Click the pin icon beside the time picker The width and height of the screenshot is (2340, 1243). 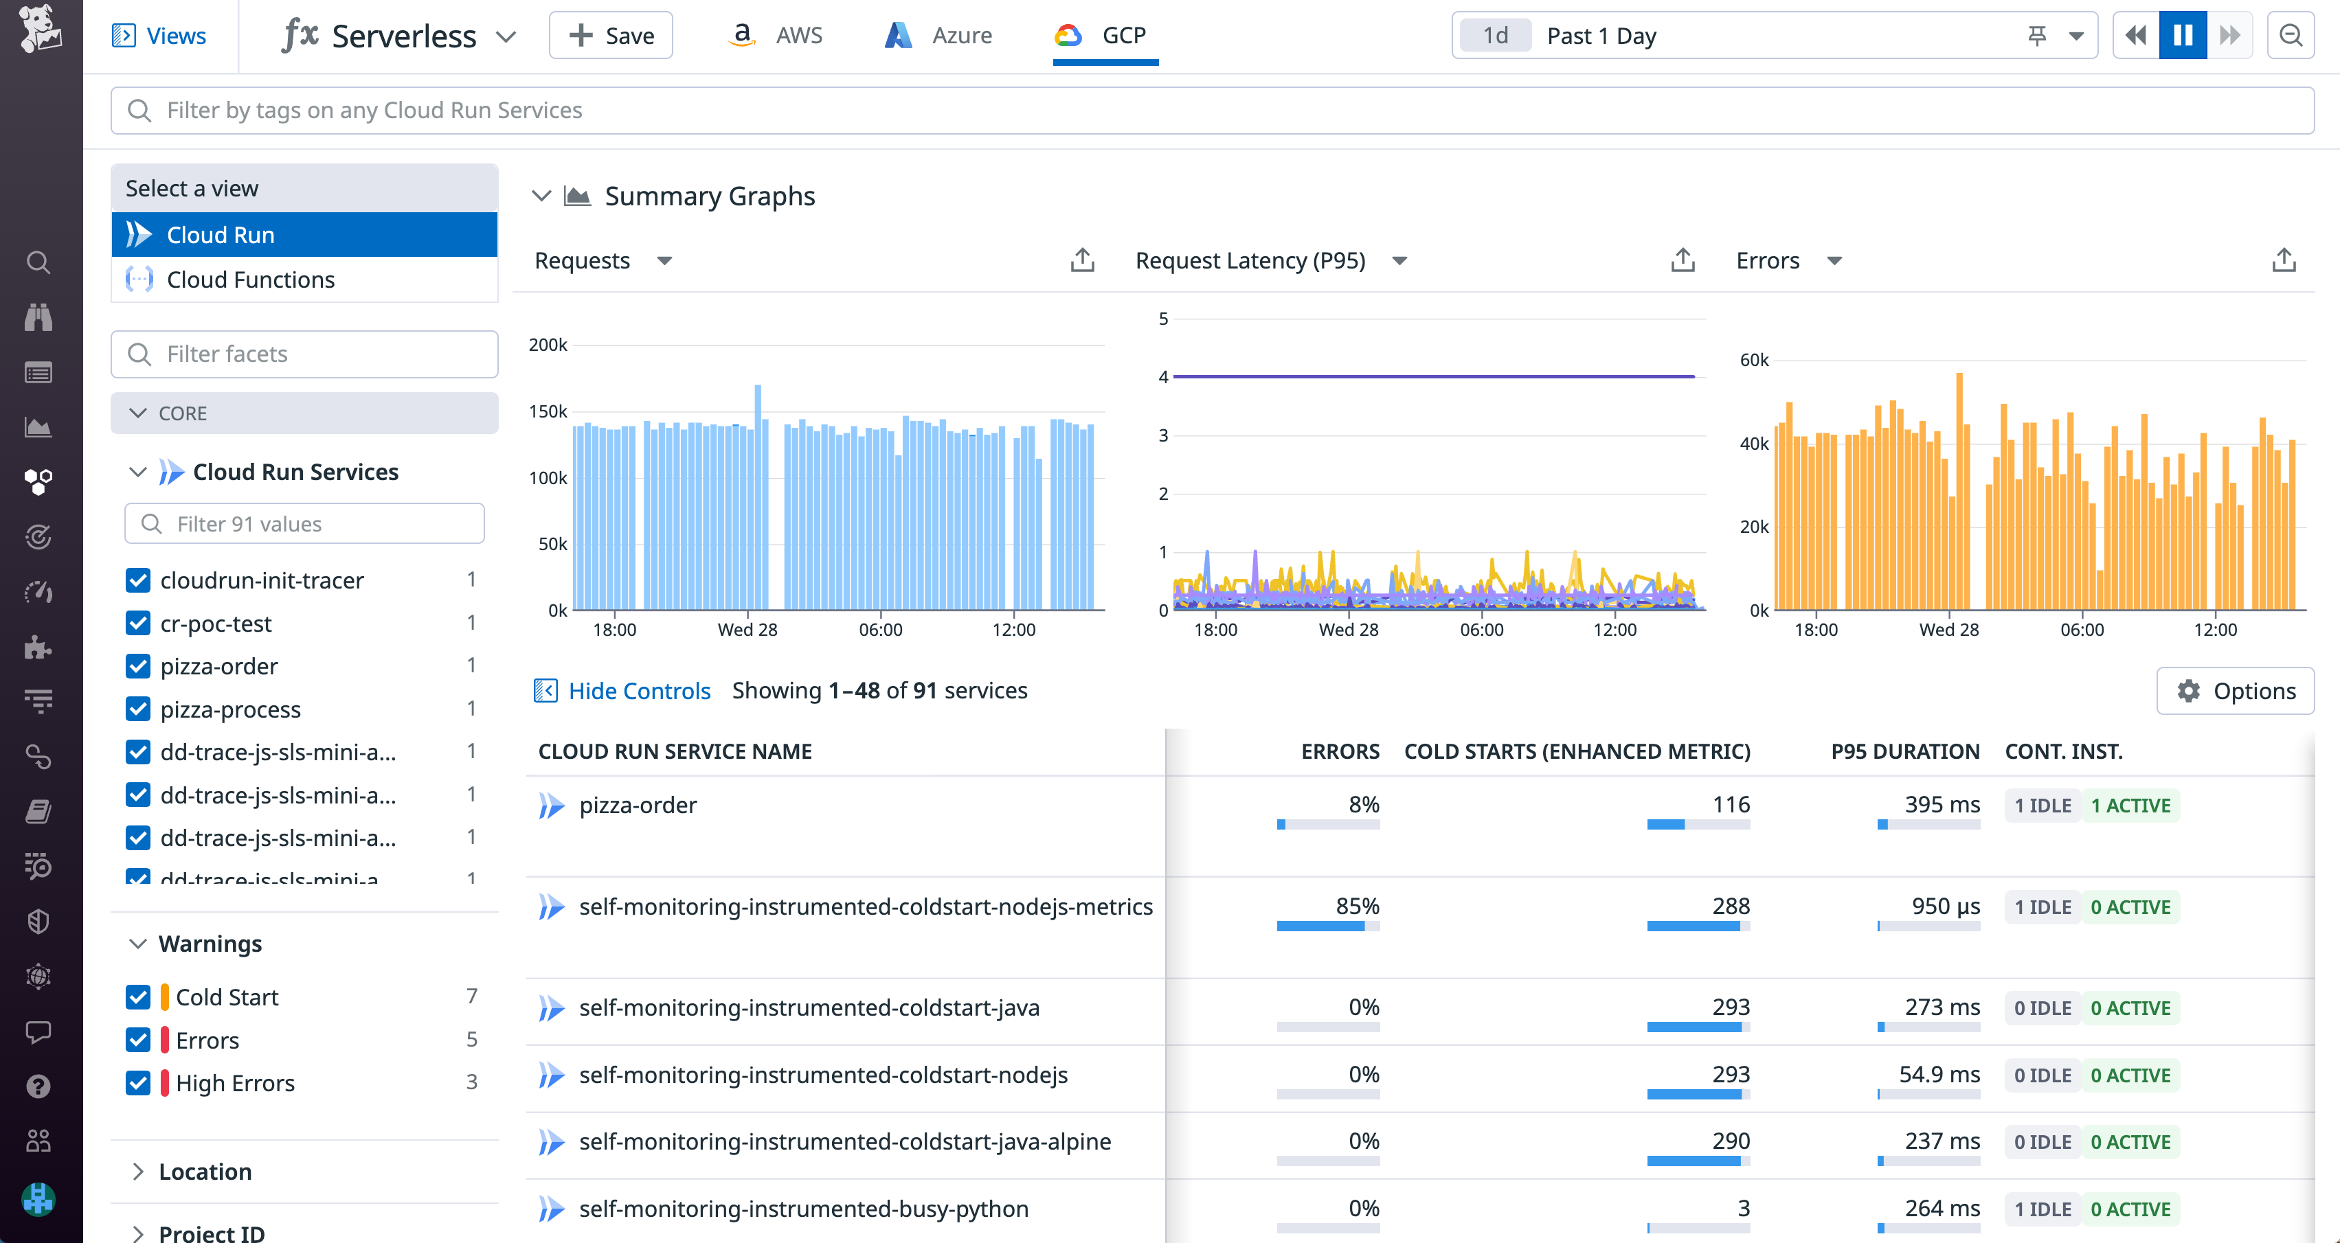point(2038,36)
